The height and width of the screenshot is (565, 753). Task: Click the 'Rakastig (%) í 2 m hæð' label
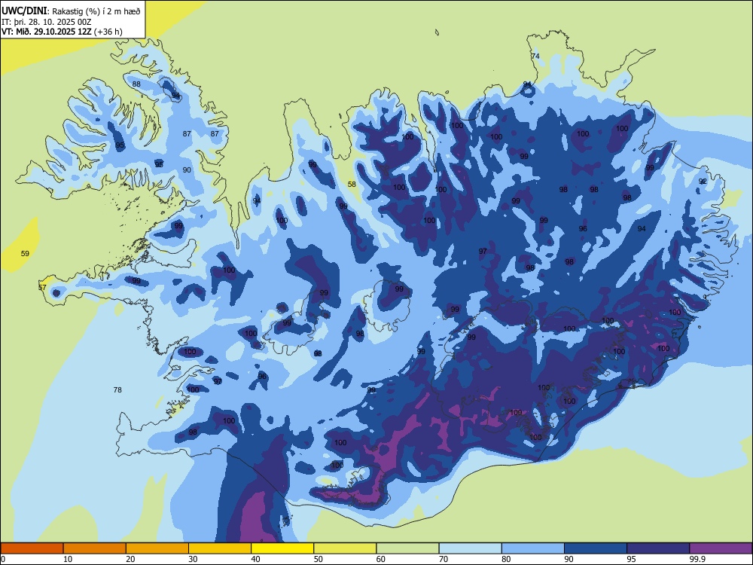pos(96,11)
